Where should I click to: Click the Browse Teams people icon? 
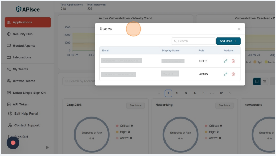(8, 81)
